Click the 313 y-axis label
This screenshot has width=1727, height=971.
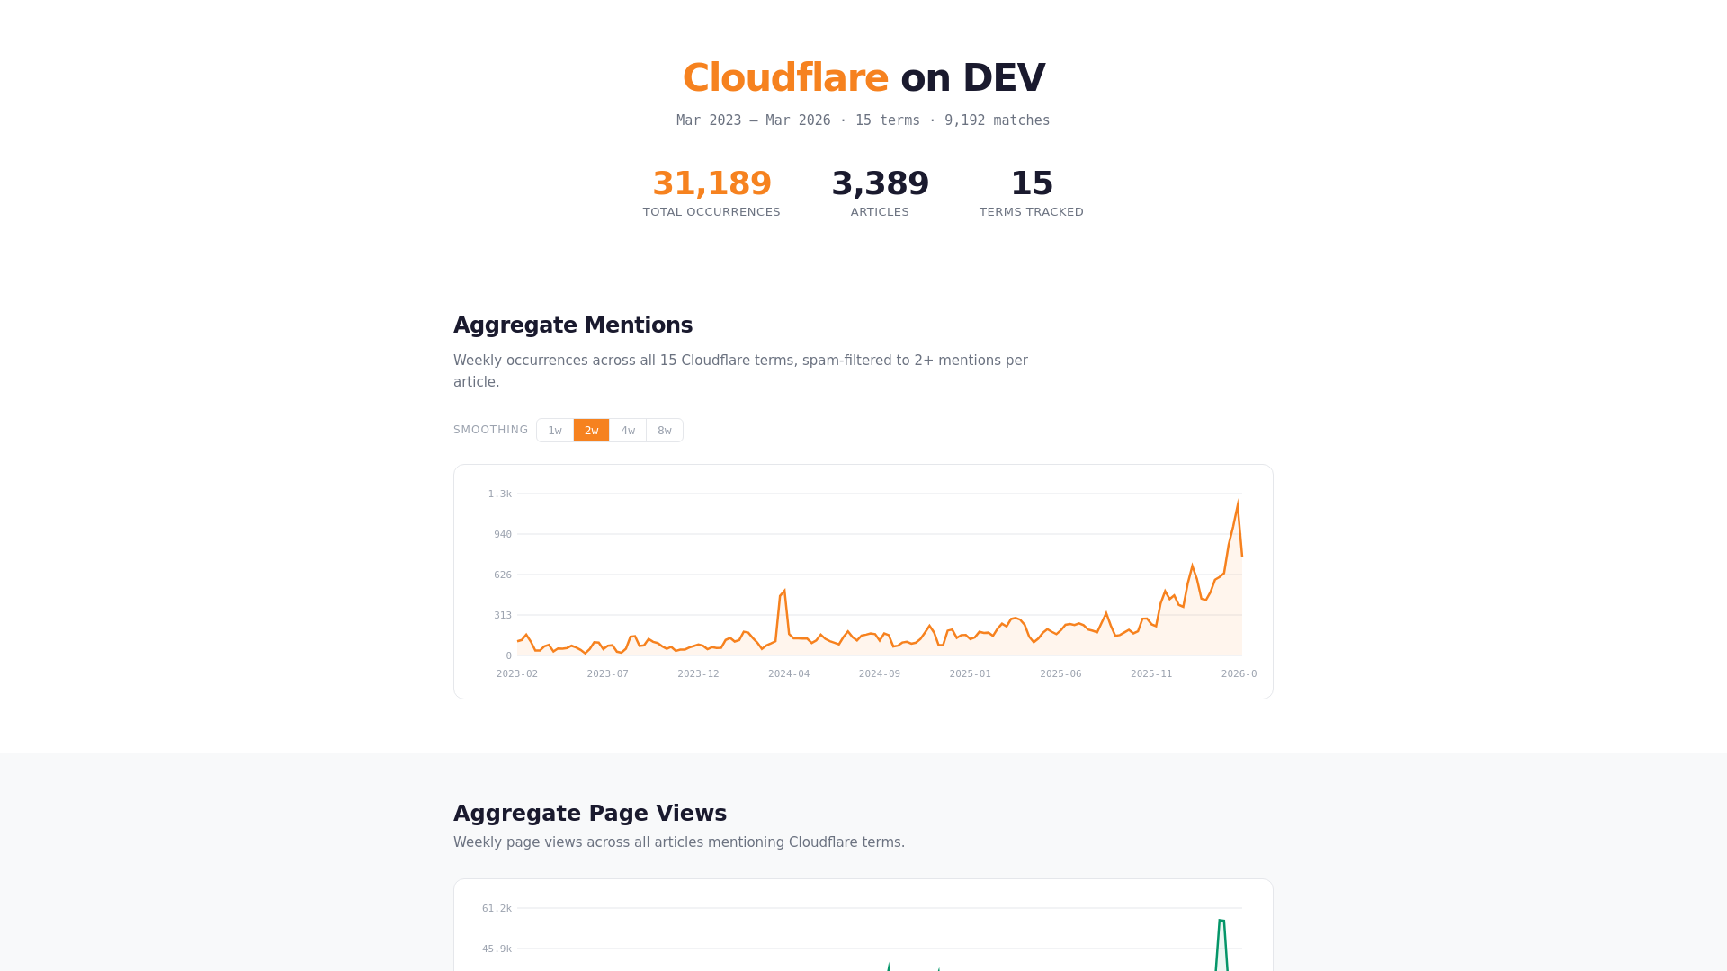point(503,615)
